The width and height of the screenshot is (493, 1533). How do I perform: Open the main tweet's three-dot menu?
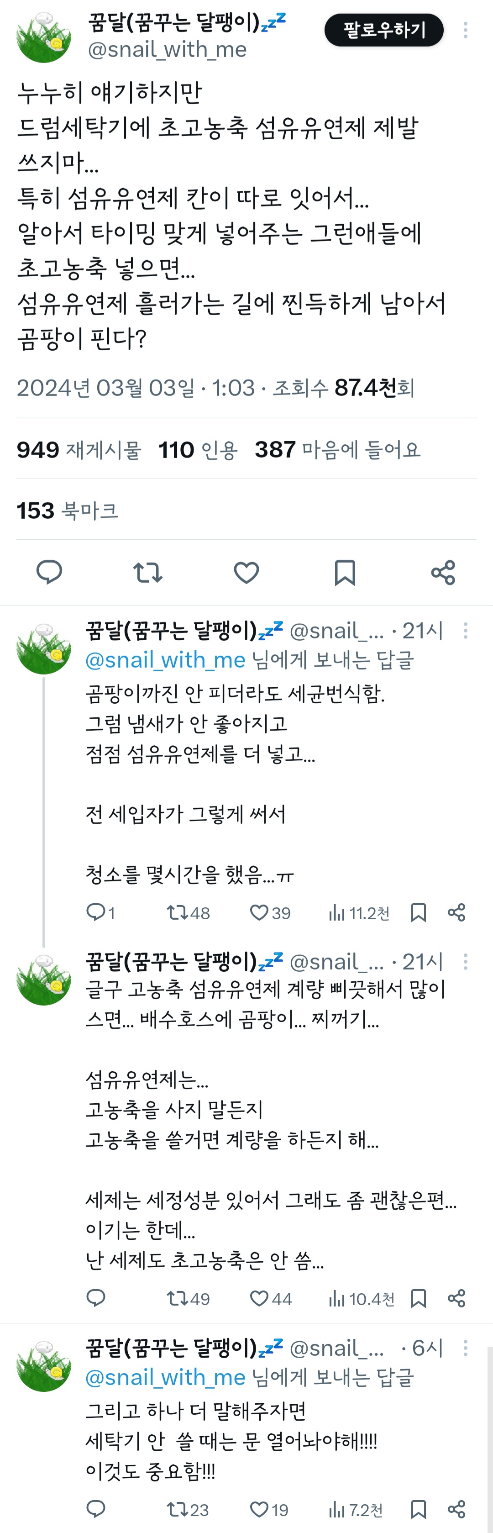click(465, 30)
